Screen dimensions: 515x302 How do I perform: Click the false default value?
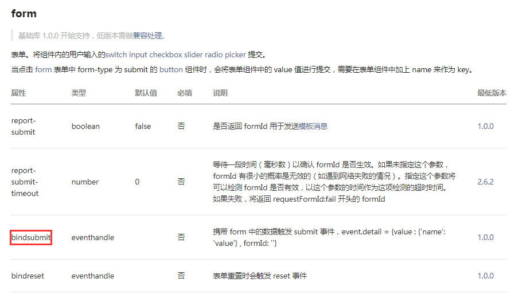coord(143,126)
